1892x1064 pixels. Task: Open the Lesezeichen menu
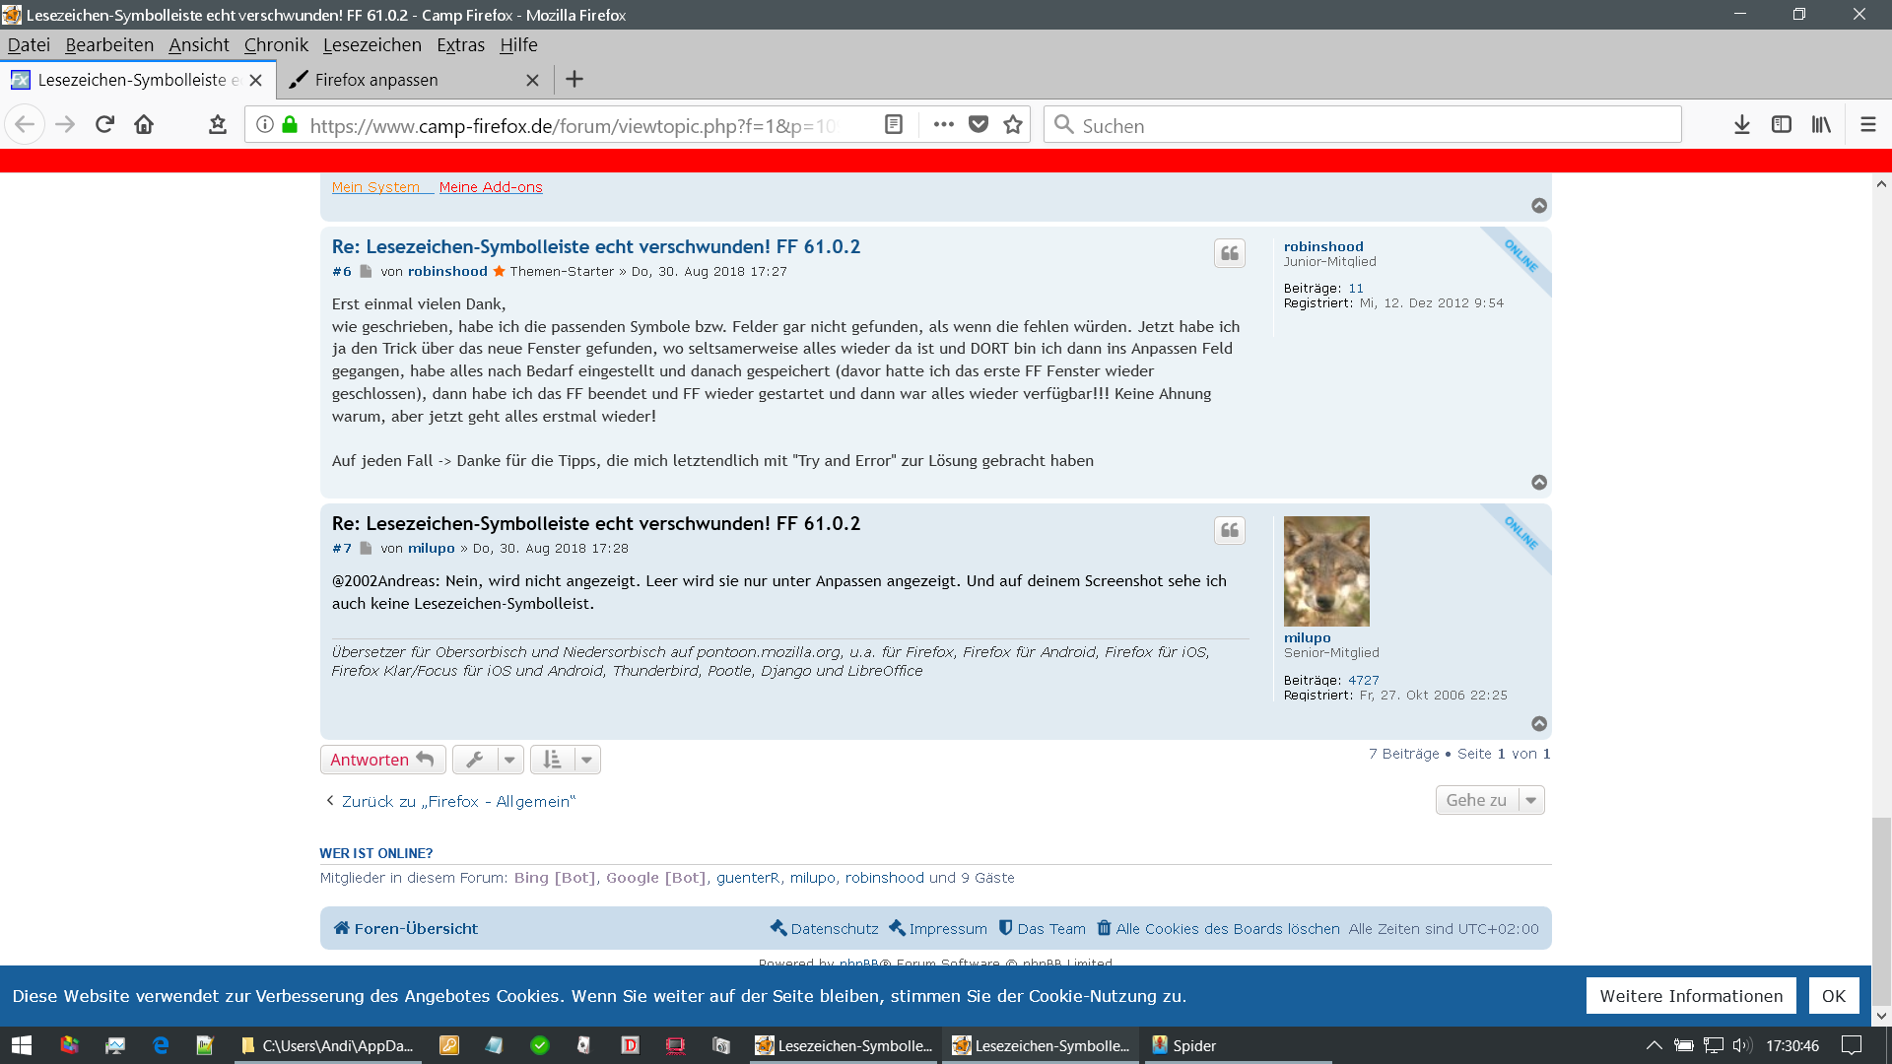(372, 45)
